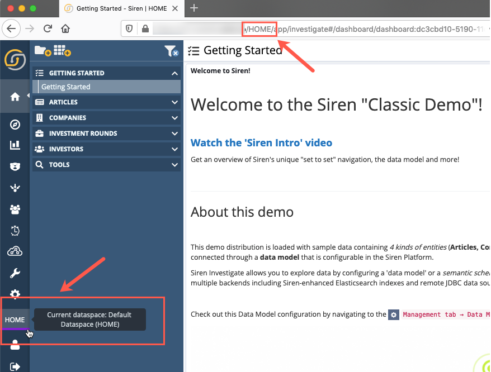Click the shield tracking protection icon
The height and width of the screenshot is (372, 491).
coord(129,29)
